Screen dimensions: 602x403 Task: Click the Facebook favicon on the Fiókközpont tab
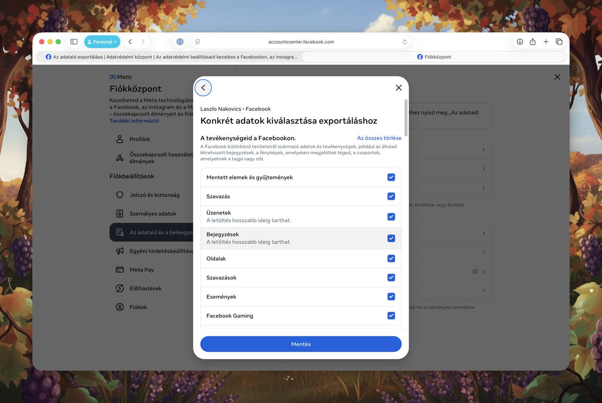point(420,57)
